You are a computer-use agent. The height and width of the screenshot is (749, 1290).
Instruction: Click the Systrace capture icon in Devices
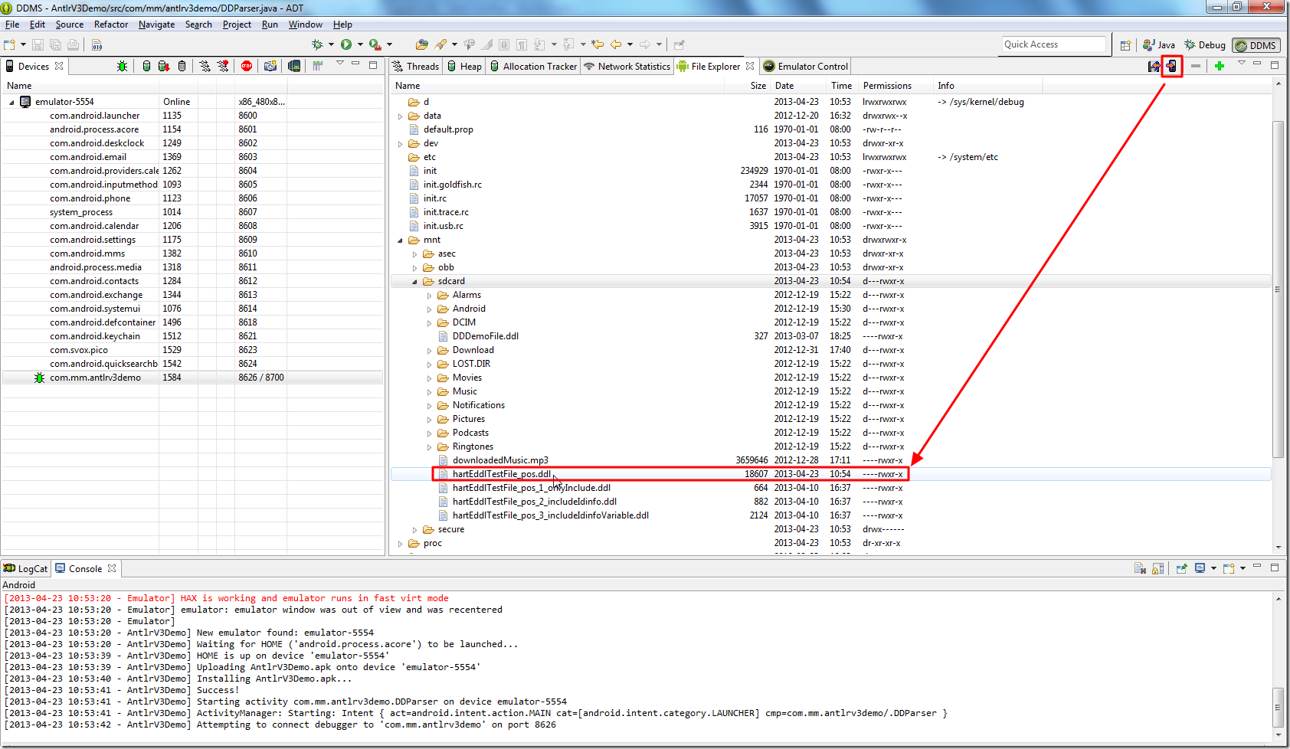click(x=318, y=67)
